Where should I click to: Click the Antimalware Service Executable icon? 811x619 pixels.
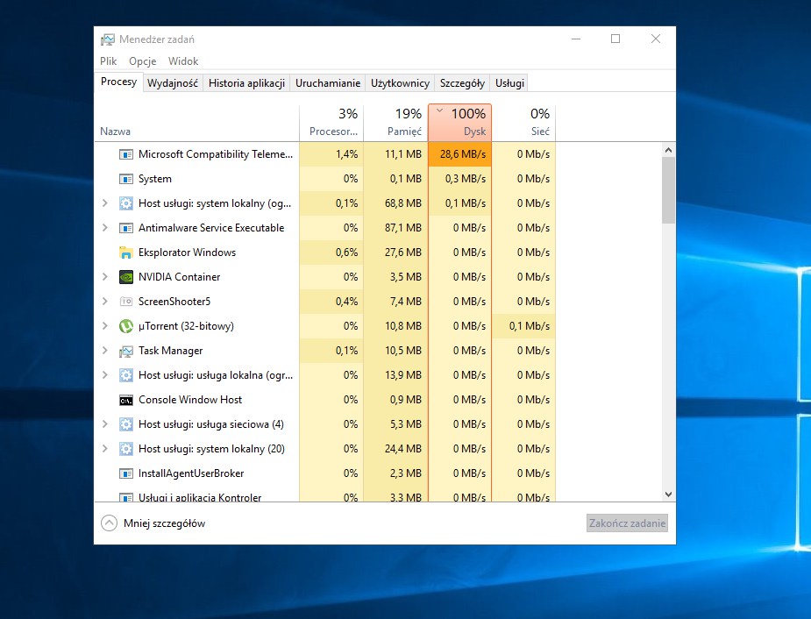click(x=125, y=228)
